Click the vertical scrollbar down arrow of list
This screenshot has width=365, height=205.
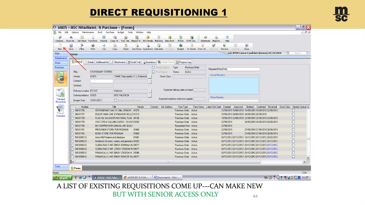click(x=308, y=157)
